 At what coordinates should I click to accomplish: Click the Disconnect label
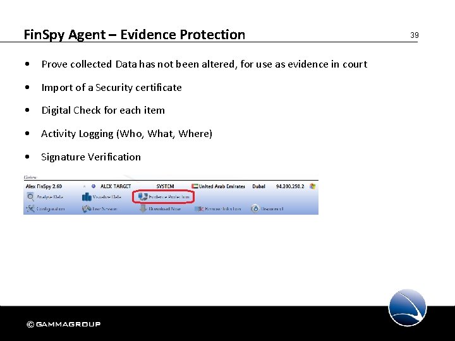pyautogui.click(x=272, y=209)
